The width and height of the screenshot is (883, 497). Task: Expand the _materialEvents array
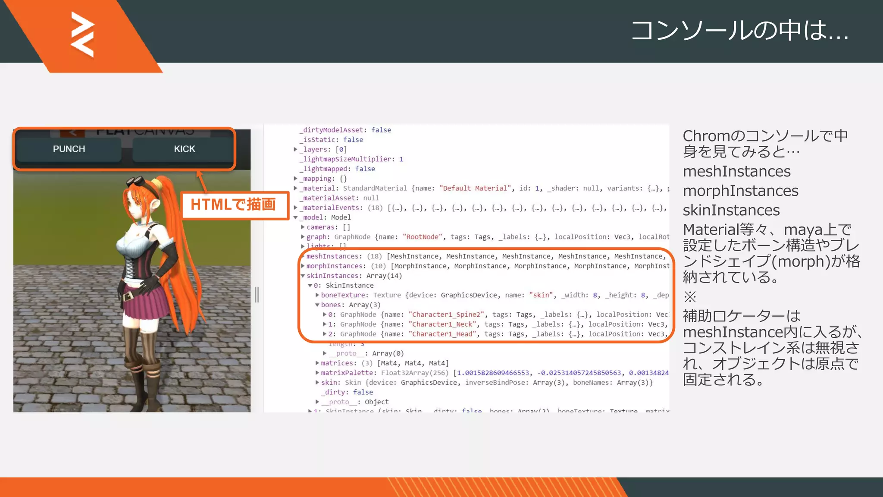tap(296, 208)
